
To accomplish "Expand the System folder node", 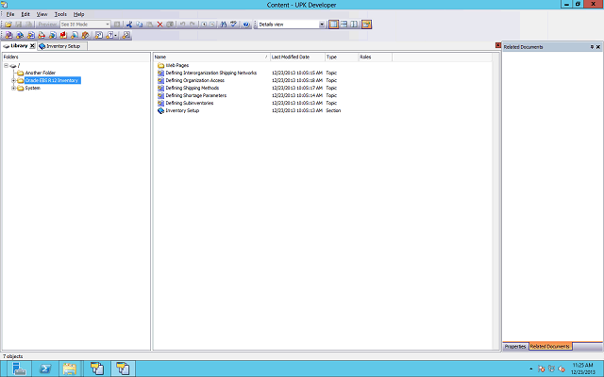I will click(13, 88).
